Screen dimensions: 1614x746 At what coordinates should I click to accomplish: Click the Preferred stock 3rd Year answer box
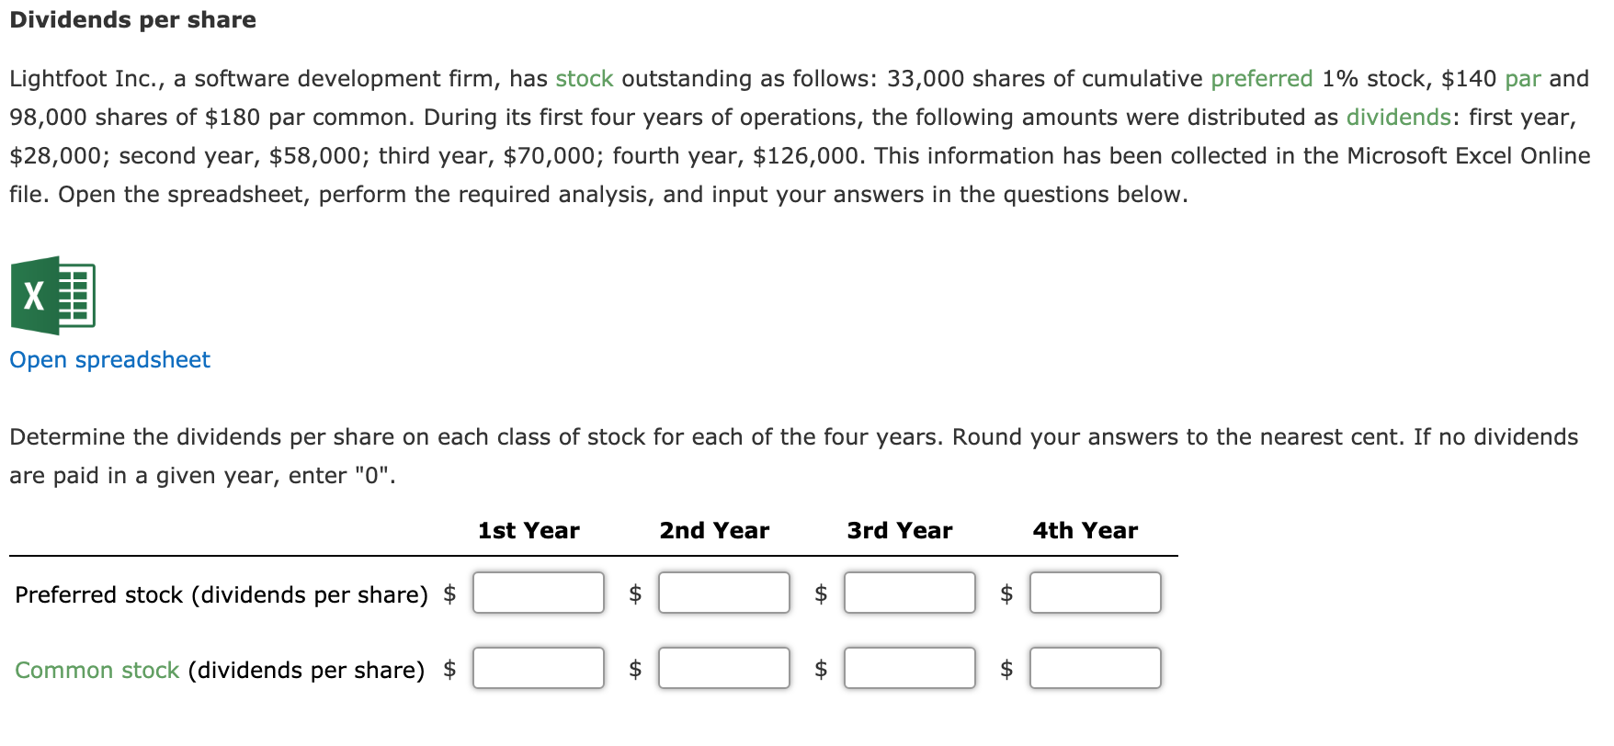click(908, 593)
